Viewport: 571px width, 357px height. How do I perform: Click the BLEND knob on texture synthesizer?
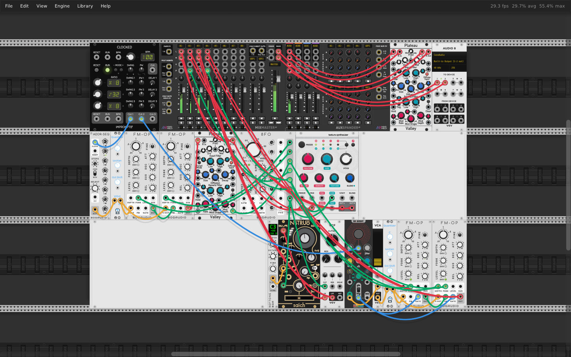349,178
